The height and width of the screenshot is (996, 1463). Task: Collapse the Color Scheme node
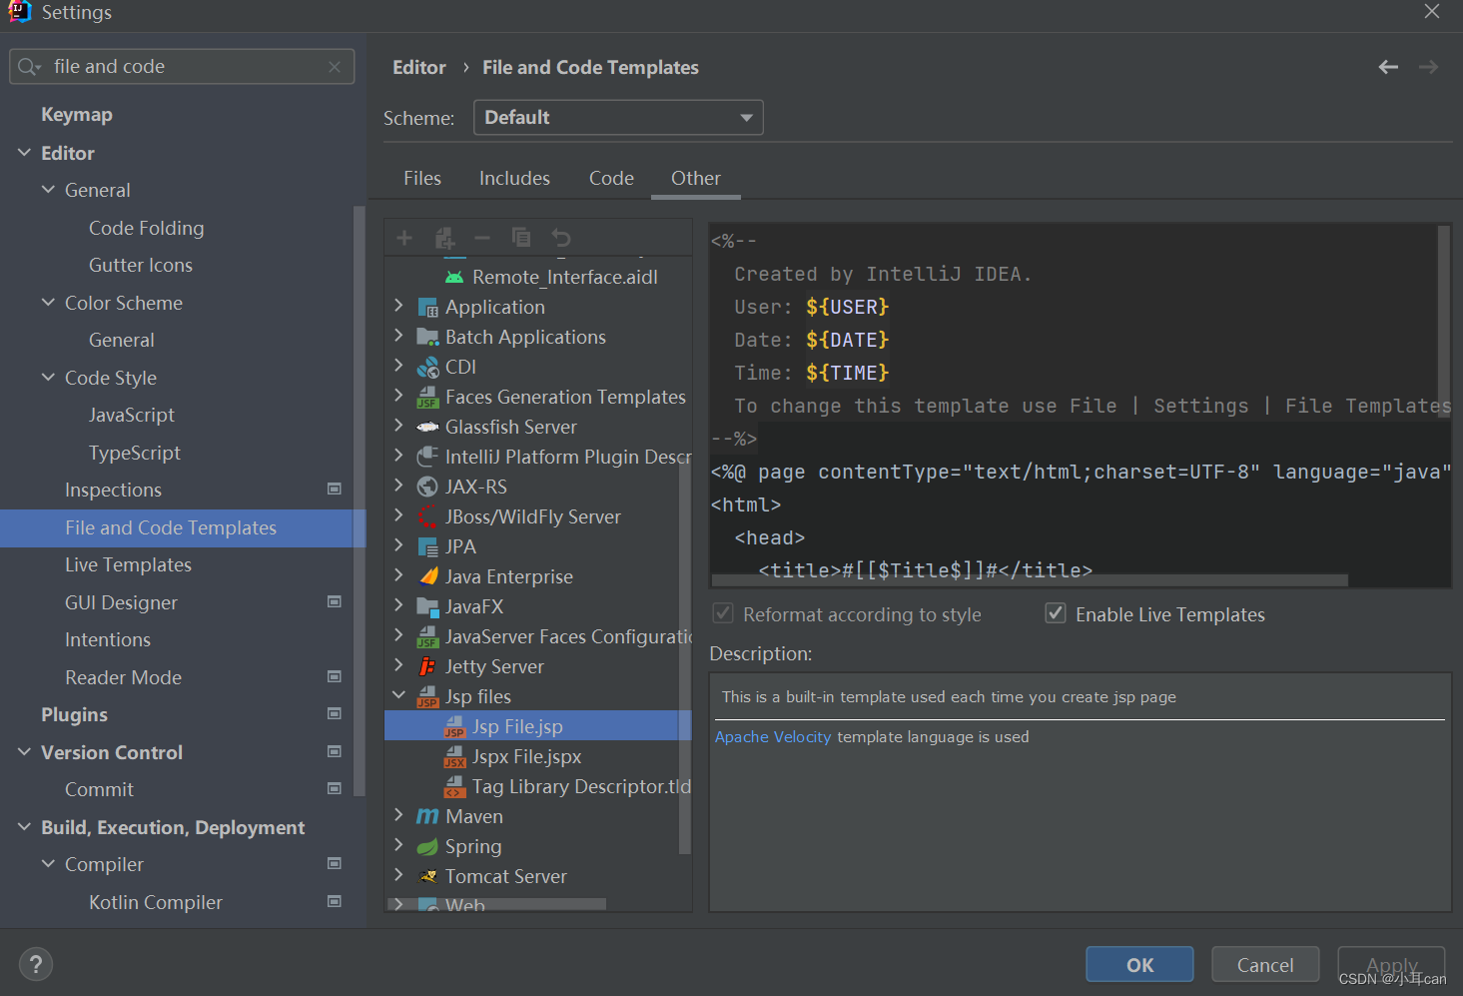(48, 303)
